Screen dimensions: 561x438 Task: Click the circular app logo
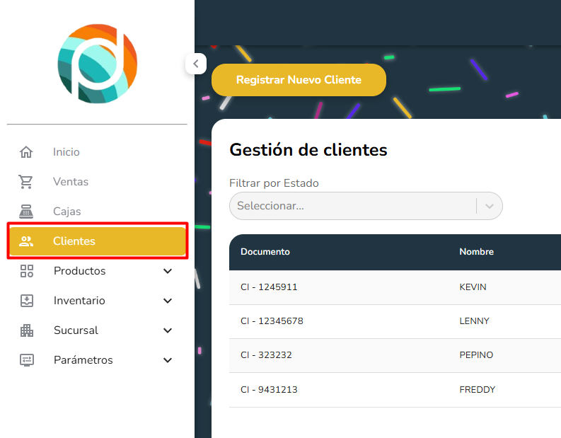(97, 64)
